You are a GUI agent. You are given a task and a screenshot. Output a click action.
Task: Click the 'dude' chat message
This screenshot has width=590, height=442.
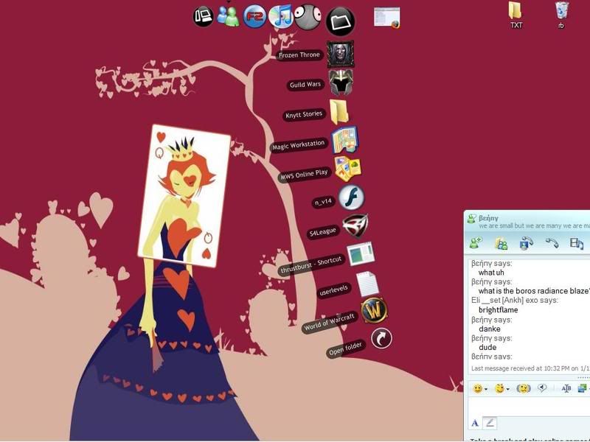[x=487, y=347]
